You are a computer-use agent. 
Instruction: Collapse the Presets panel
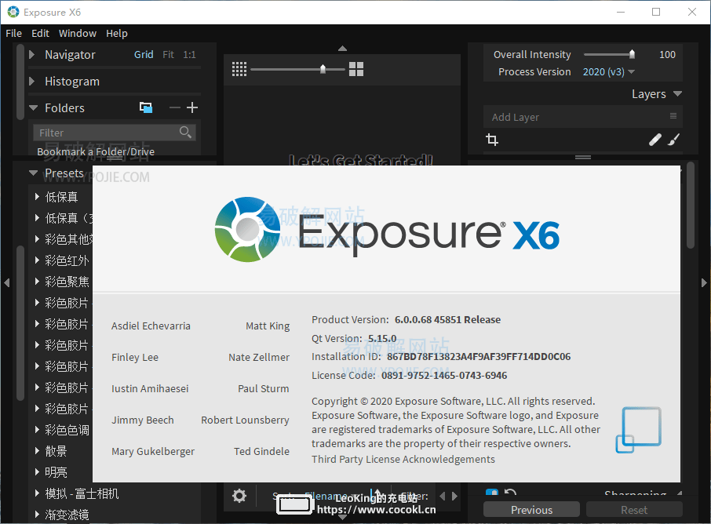[33, 173]
